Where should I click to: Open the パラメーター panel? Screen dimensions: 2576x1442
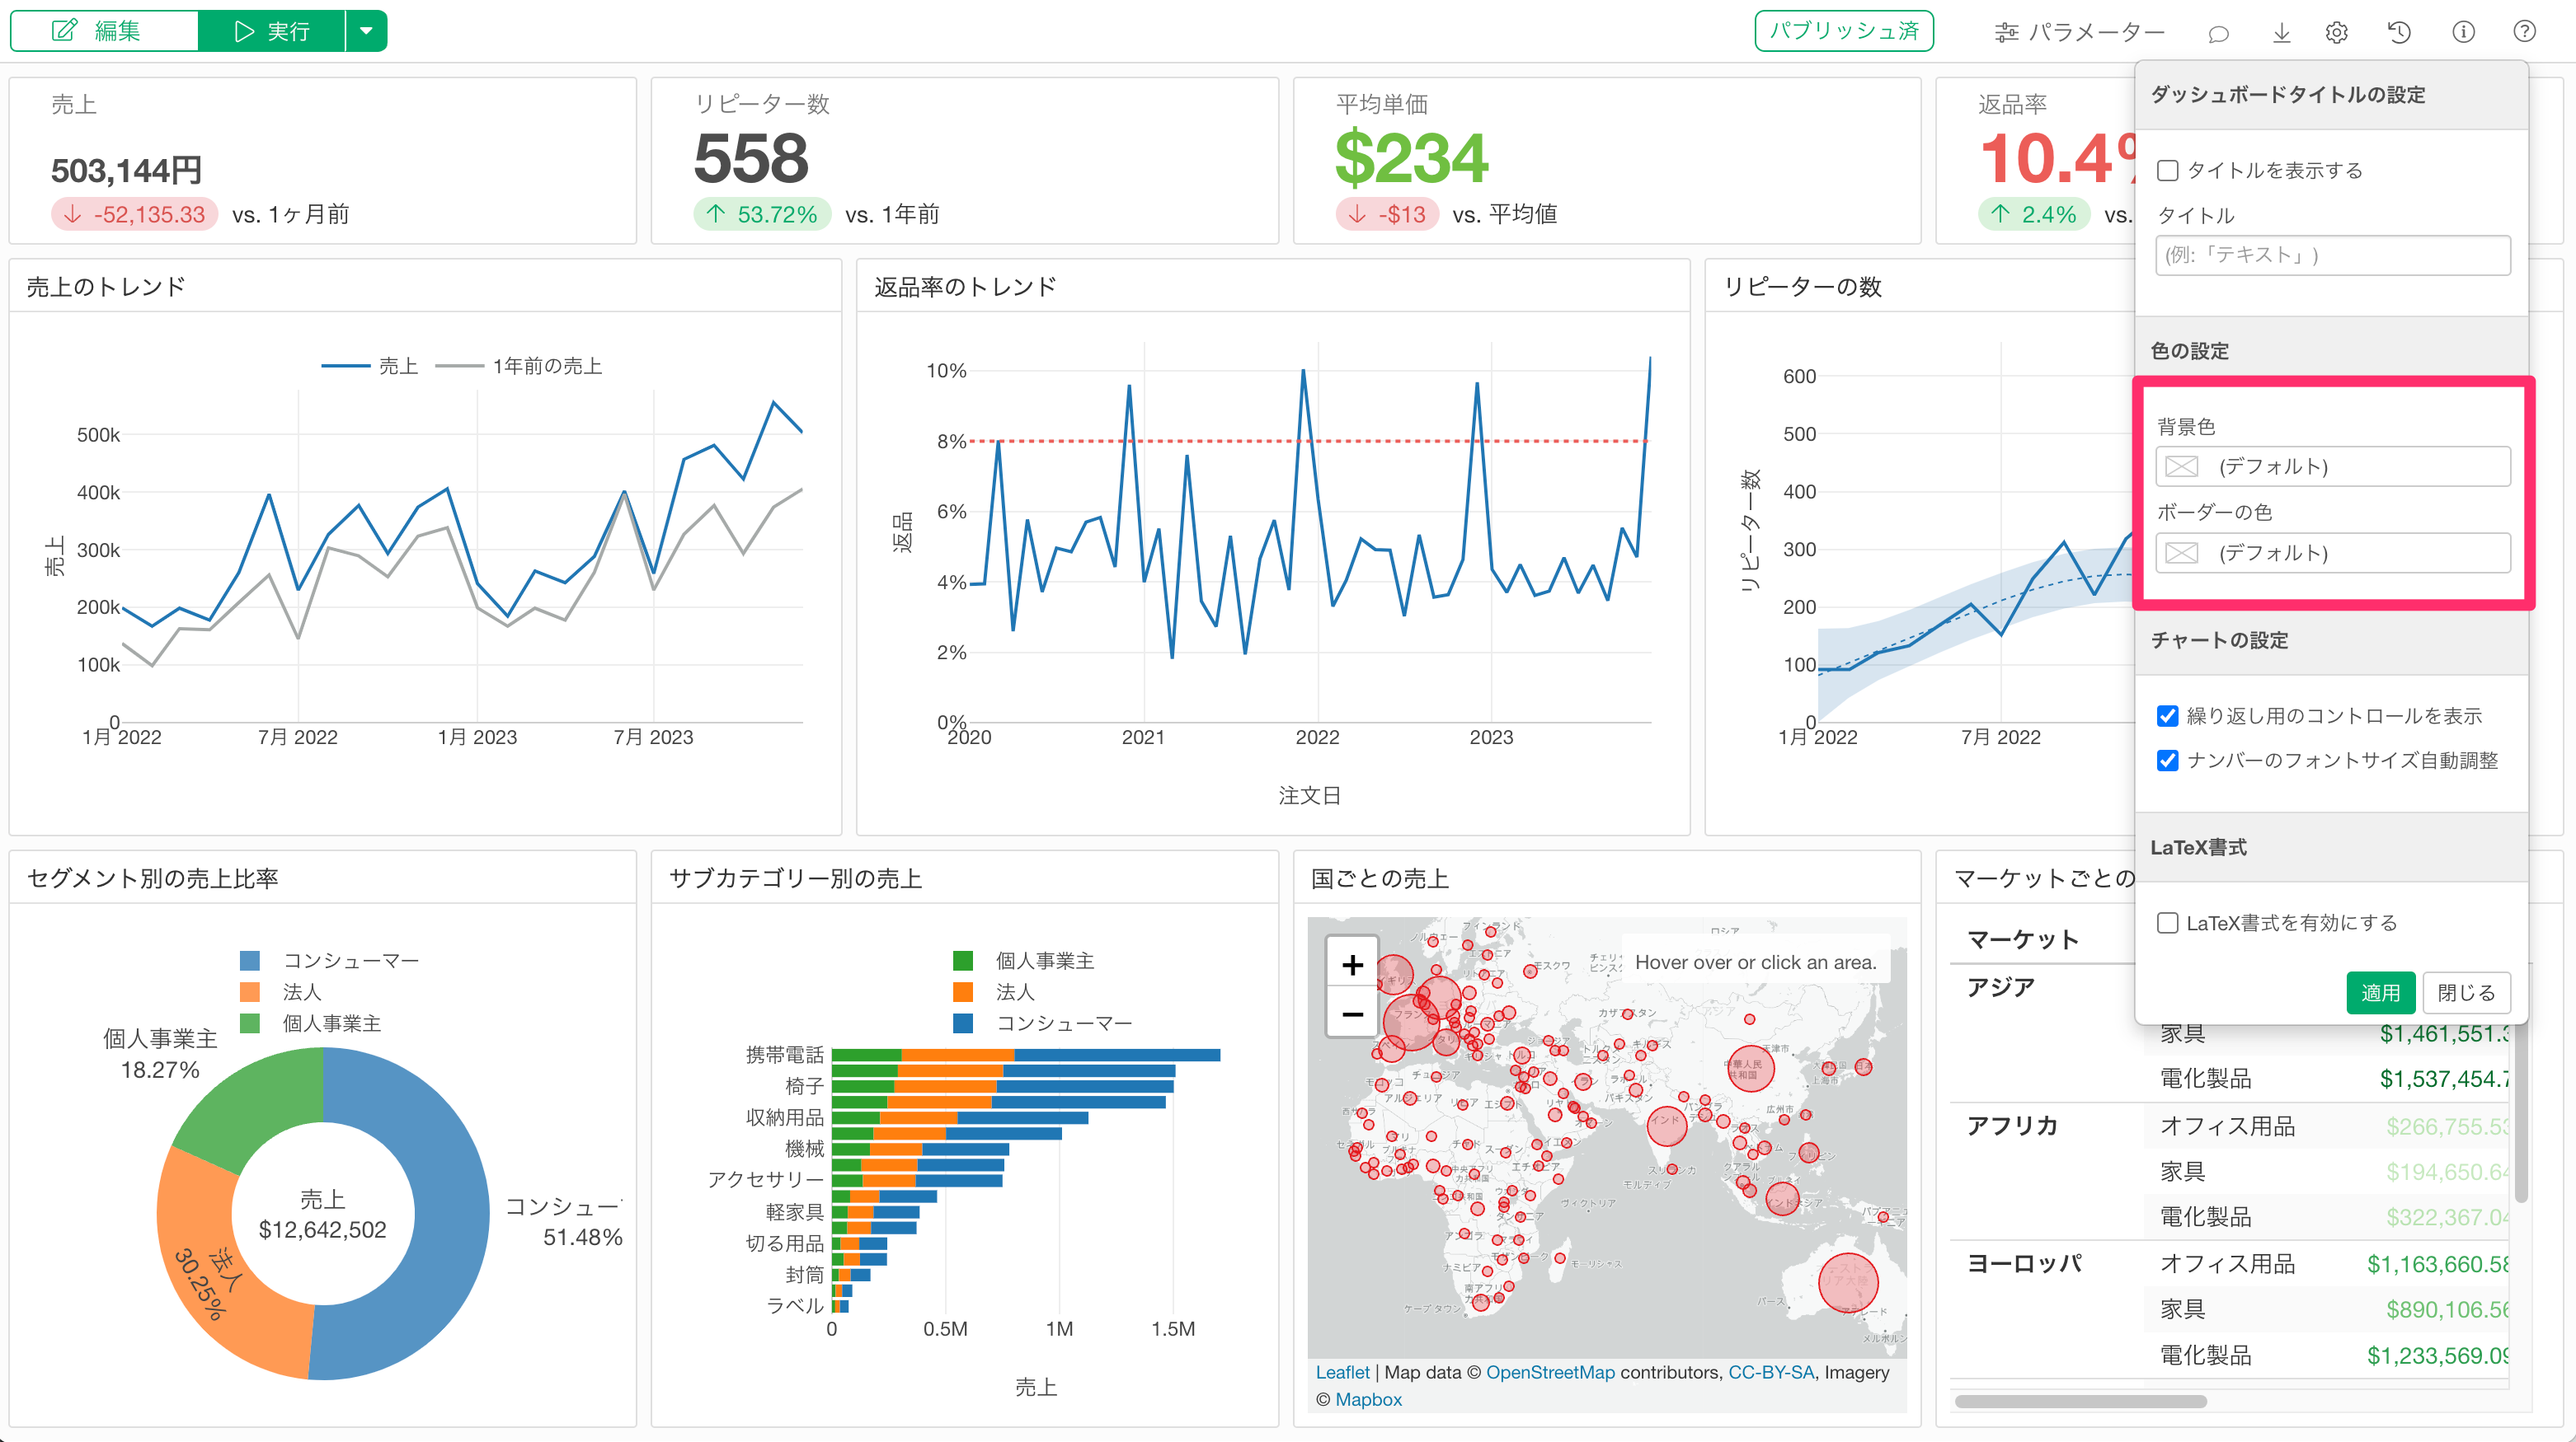pos(2080,33)
